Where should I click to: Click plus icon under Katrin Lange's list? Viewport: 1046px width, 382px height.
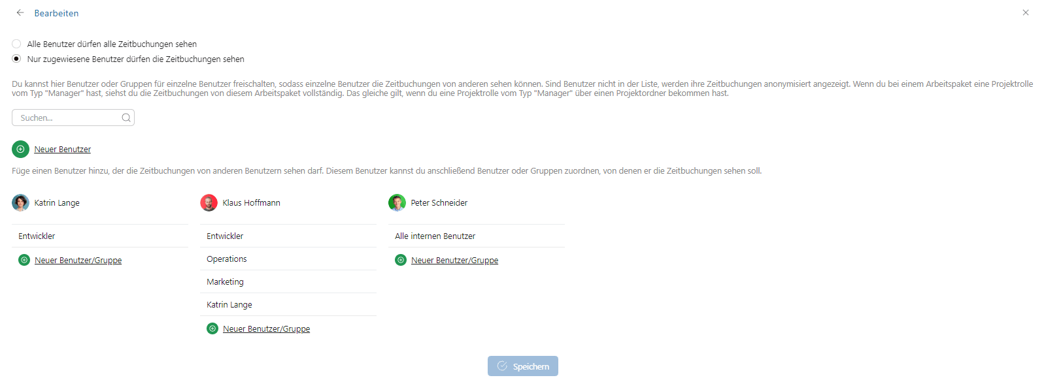(24, 260)
